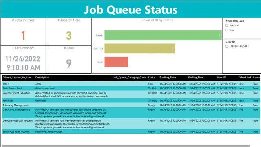Click the Count of ID by Status chart title
The image size is (261, 147).
click(x=157, y=20)
